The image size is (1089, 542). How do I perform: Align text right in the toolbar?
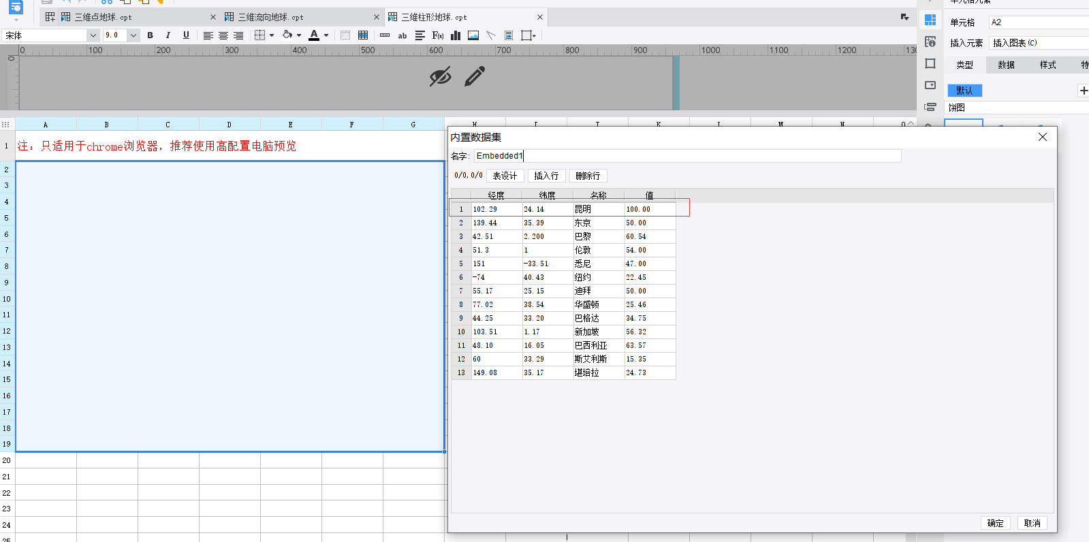[238, 35]
